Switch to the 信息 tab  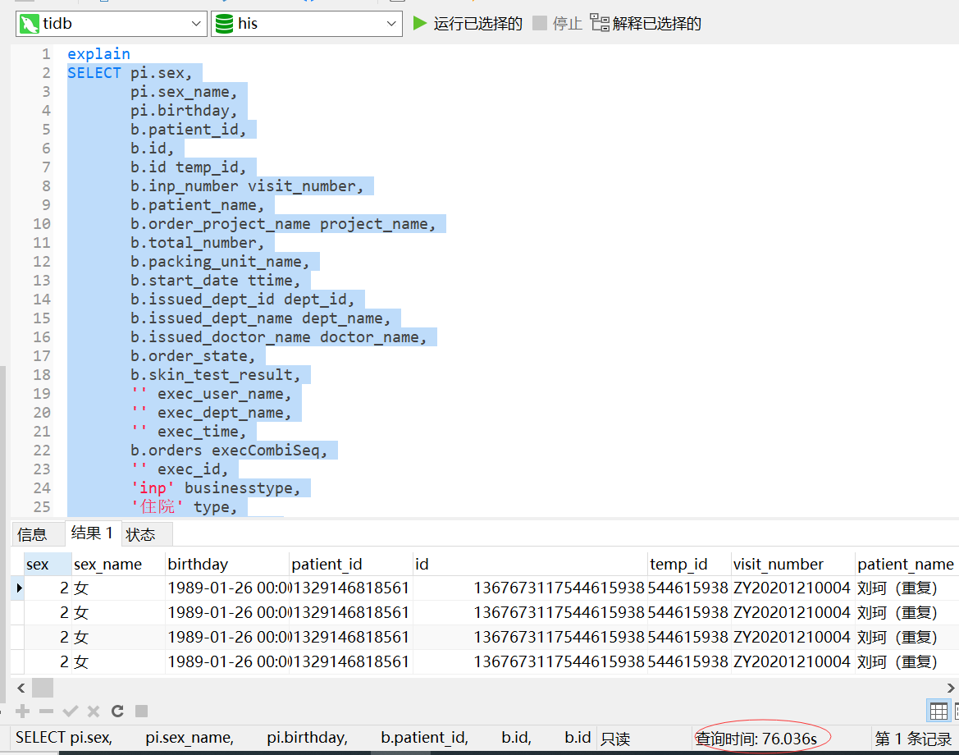pos(33,534)
